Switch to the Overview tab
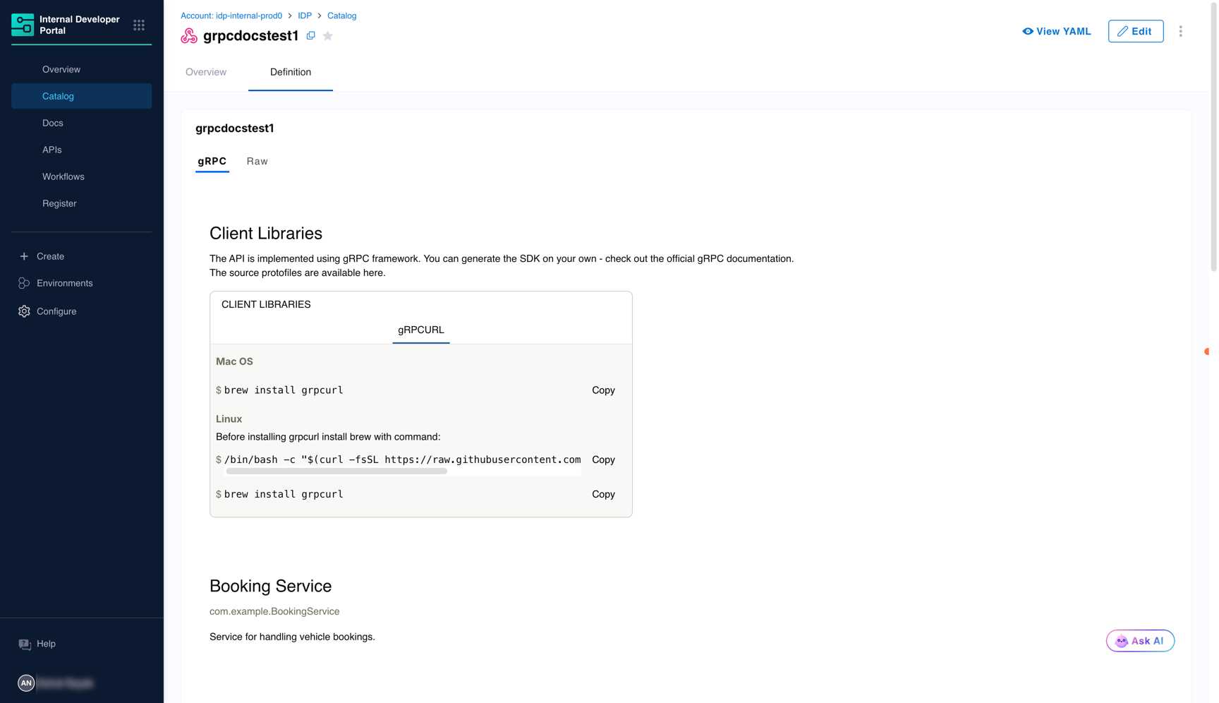The image size is (1219, 703). [206, 72]
